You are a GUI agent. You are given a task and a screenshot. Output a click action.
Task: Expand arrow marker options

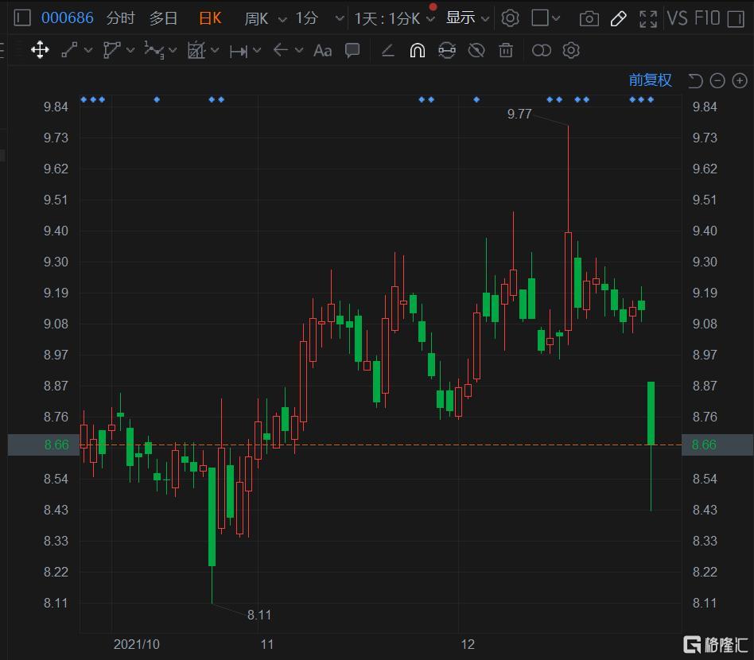click(x=299, y=49)
